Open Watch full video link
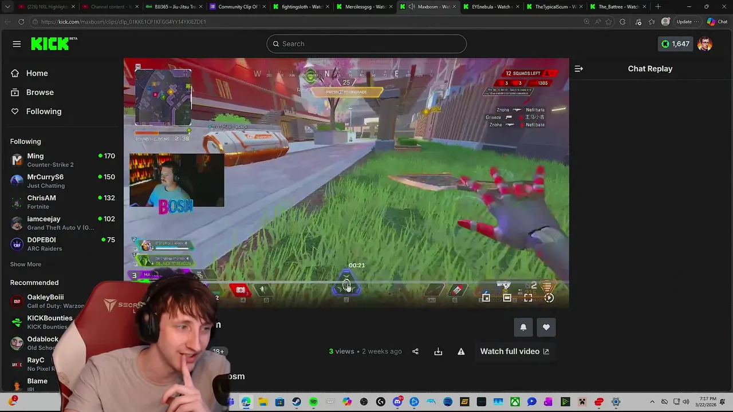This screenshot has height=412, width=733. point(514,351)
